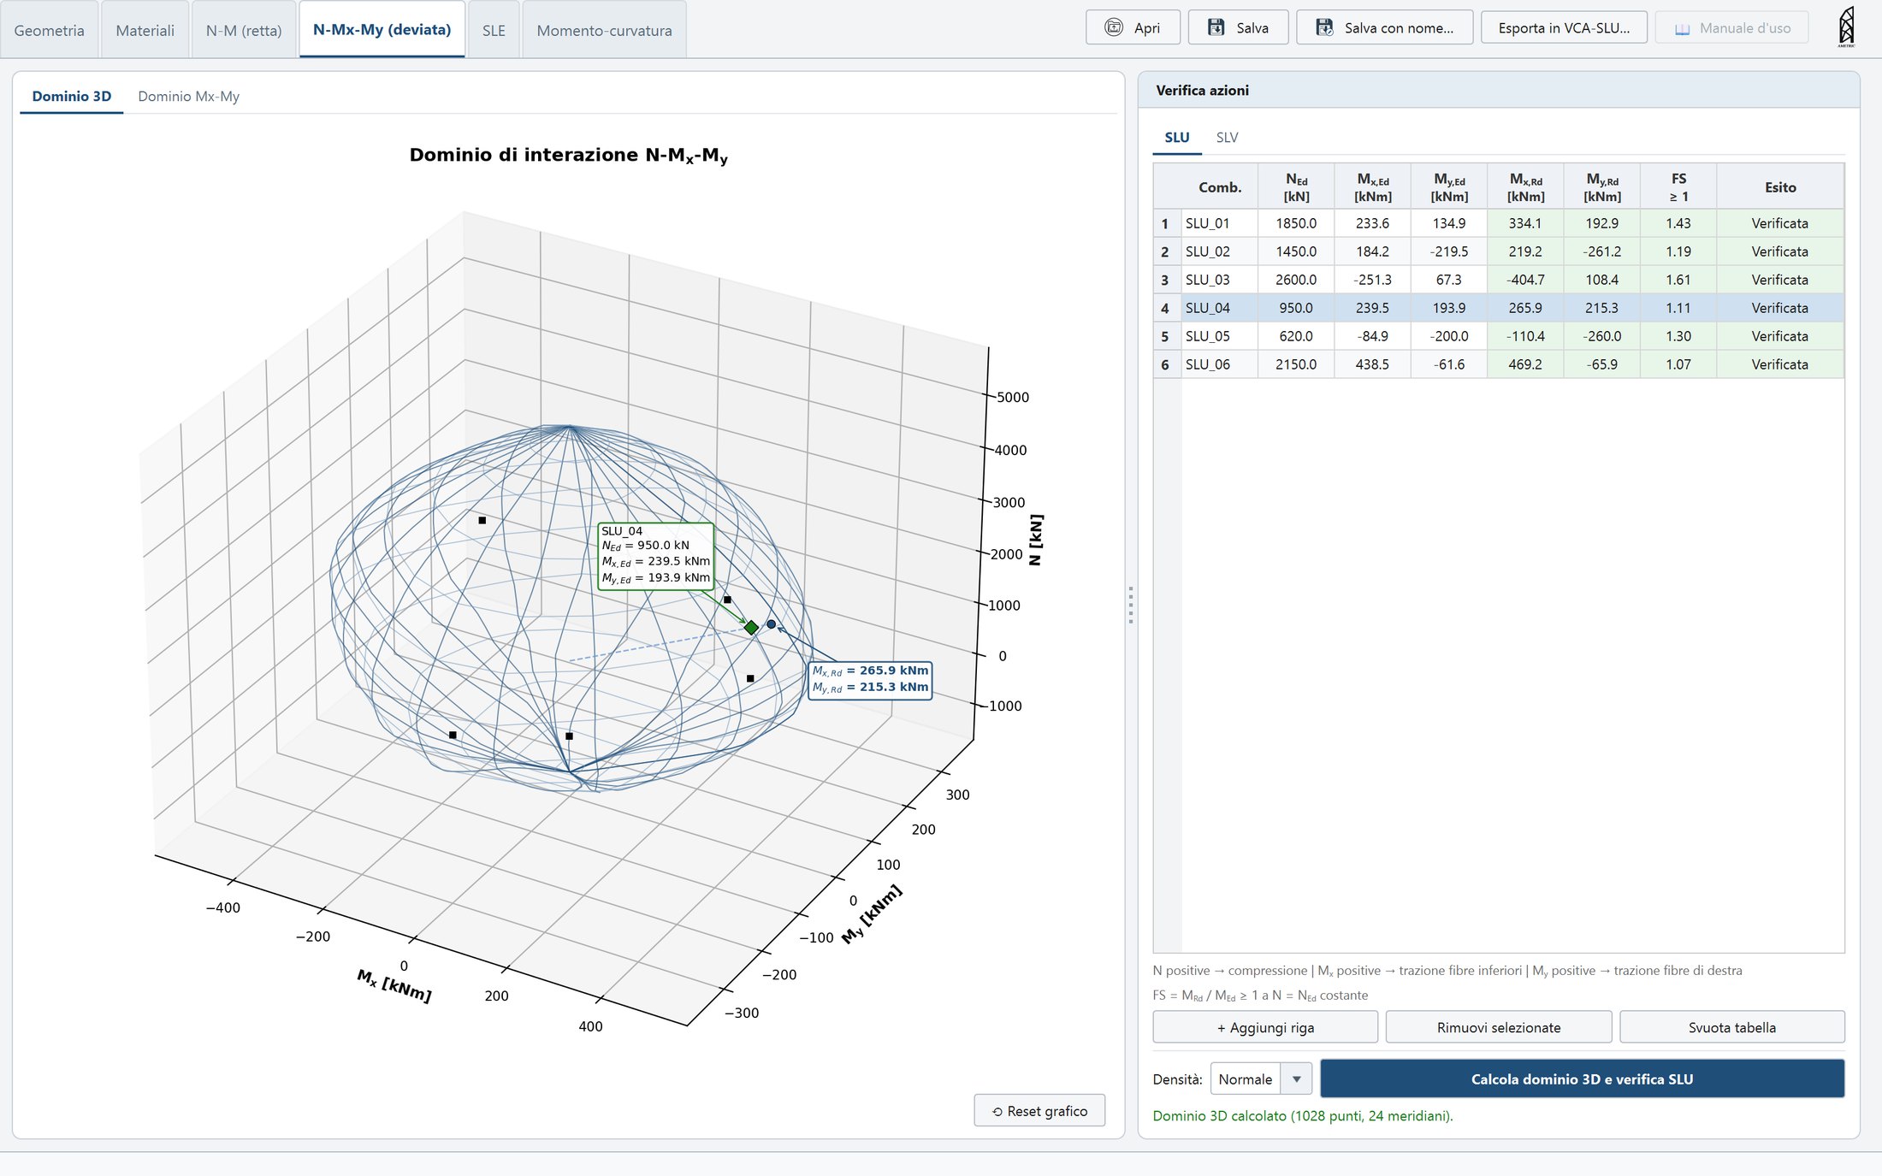This screenshot has height=1176, width=1882.
Task: Click the Reset grafico button
Action: (1039, 1110)
